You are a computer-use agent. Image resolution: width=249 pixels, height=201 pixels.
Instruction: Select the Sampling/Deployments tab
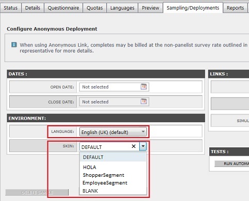click(x=193, y=8)
